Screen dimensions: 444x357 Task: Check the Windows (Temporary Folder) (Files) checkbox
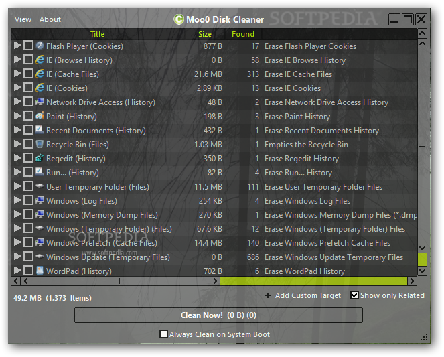coord(28,228)
